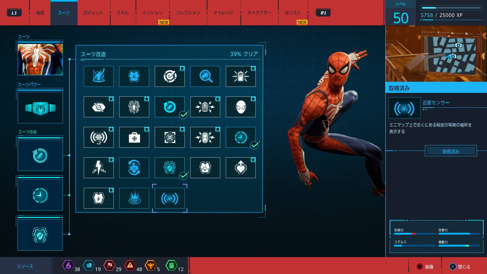This screenshot has width=487, height=274.
Task: Switch to the コレクション tab
Action: pos(188,13)
